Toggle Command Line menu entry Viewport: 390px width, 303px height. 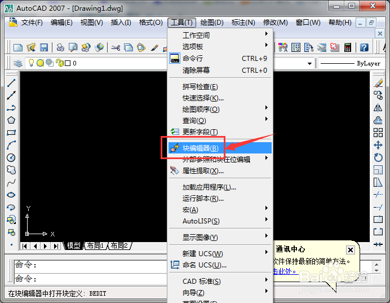220,59
